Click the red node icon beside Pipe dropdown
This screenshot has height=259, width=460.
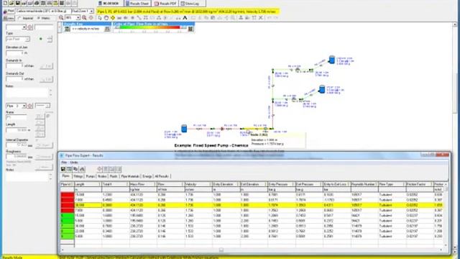30,106
